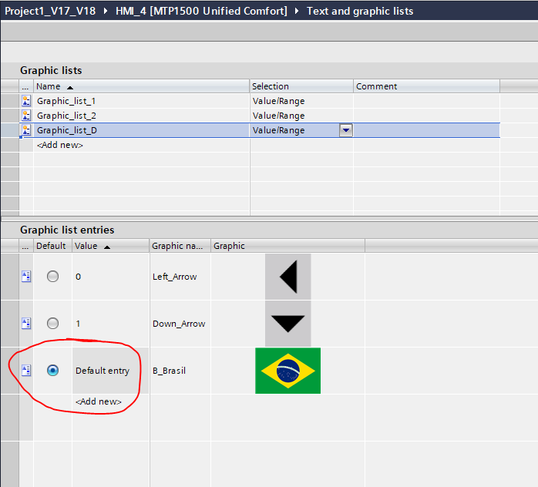The height and width of the screenshot is (487, 538).
Task: Click the Default entry row icon
Action: [x=26, y=371]
